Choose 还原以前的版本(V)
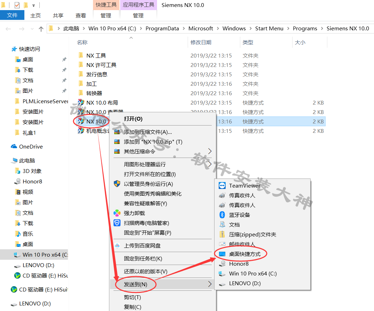The image size is (374, 311). click(162, 271)
